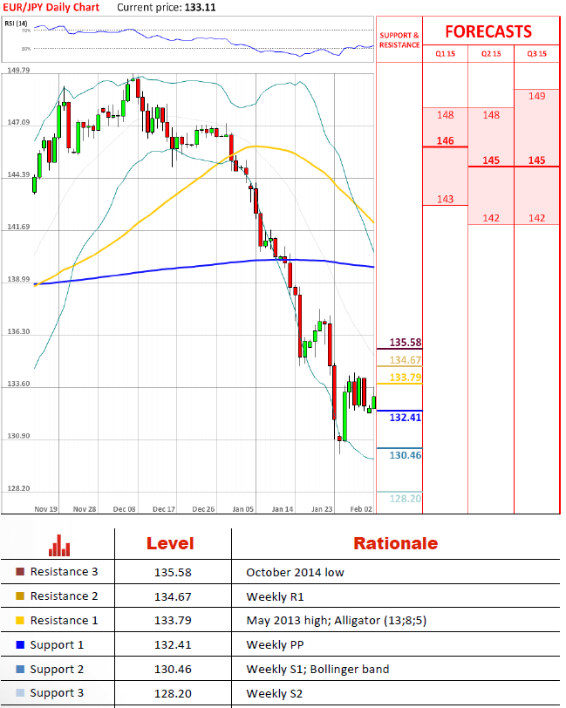
Task: Click the Weekly R1 rationale
Action: (275, 597)
